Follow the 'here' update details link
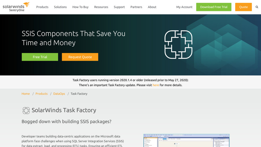The height and width of the screenshot is (147, 261). click(156, 85)
